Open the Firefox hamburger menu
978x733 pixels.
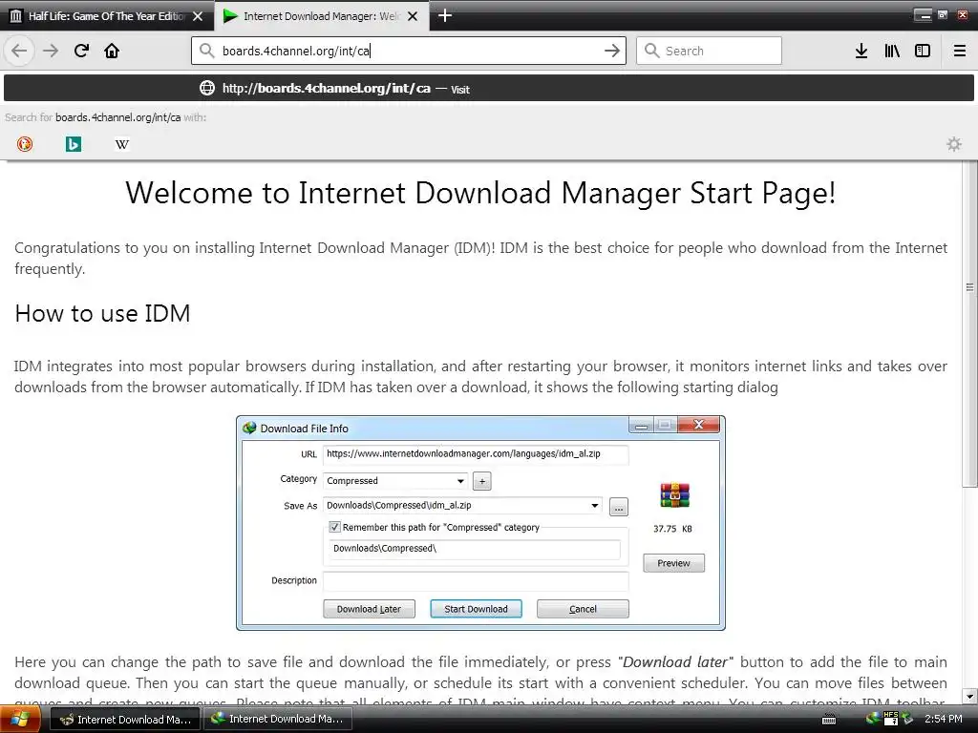960,51
